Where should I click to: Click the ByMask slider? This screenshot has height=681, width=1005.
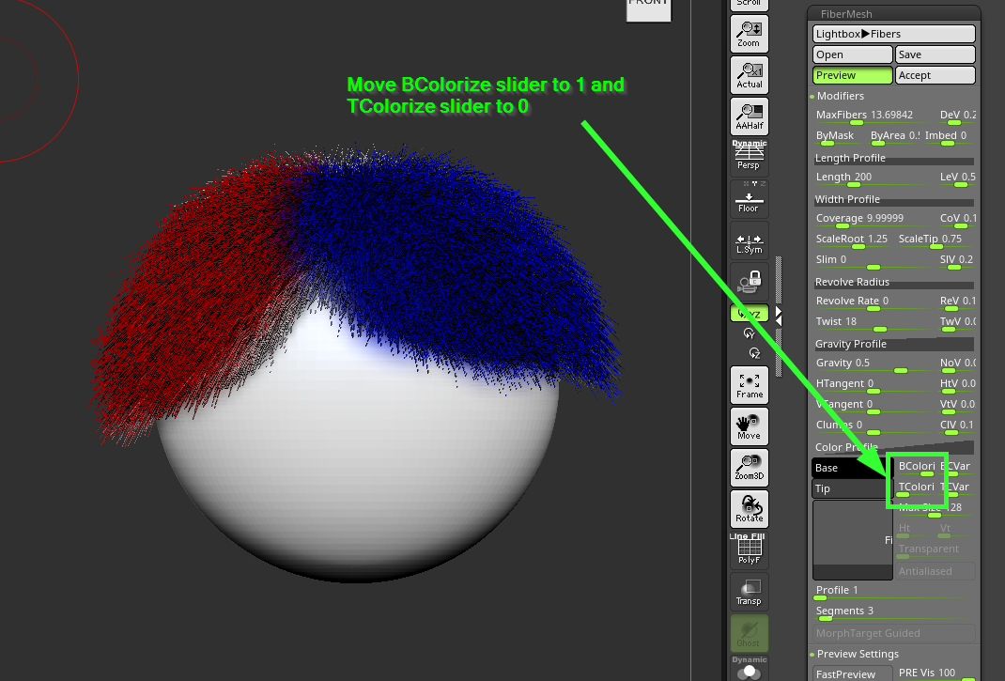click(x=839, y=136)
